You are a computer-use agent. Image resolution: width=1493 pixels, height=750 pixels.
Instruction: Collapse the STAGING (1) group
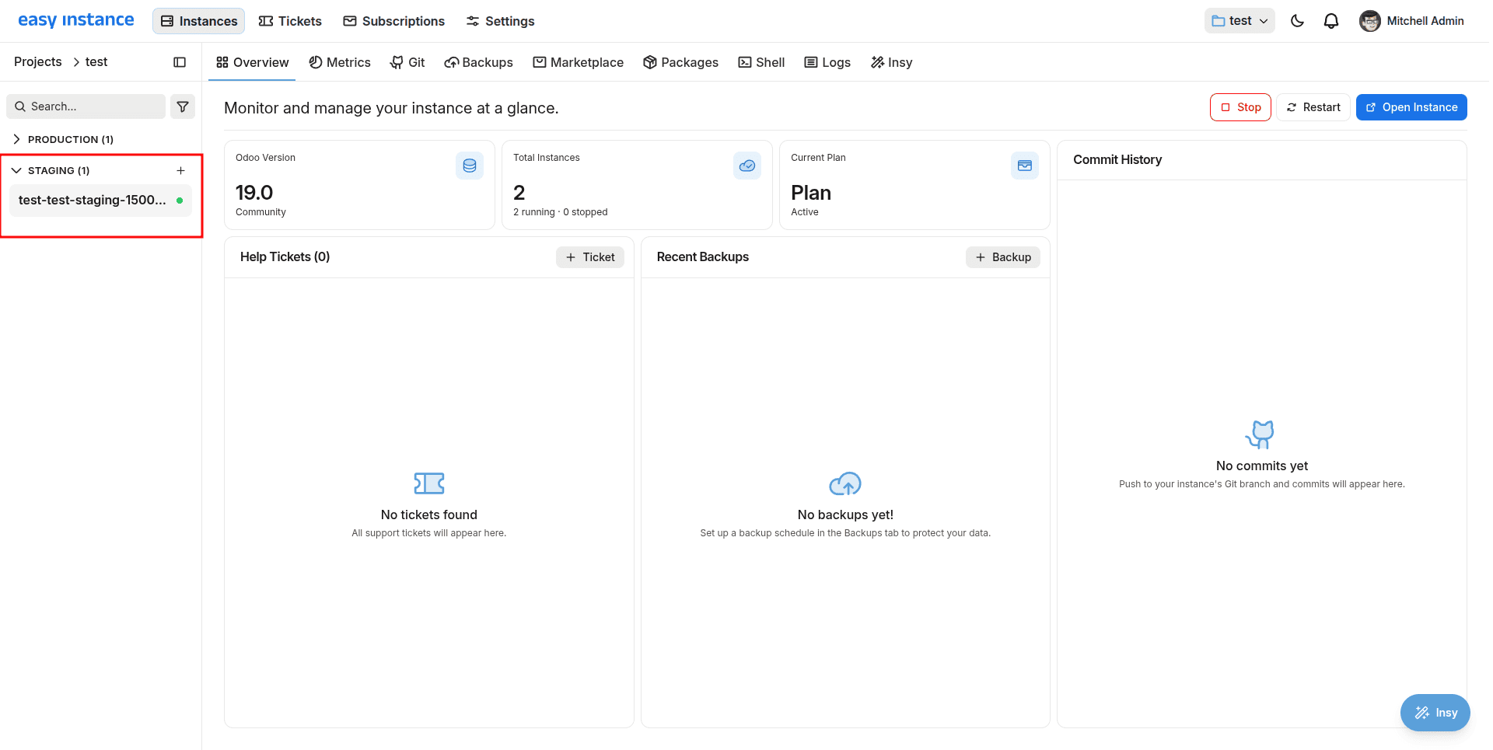51,170
